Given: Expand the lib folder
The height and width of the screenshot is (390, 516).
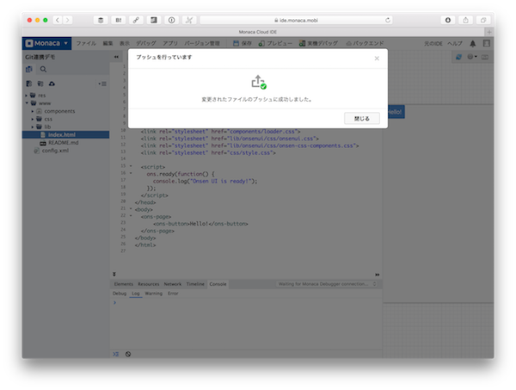Looking at the screenshot, I should [x=33, y=127].
